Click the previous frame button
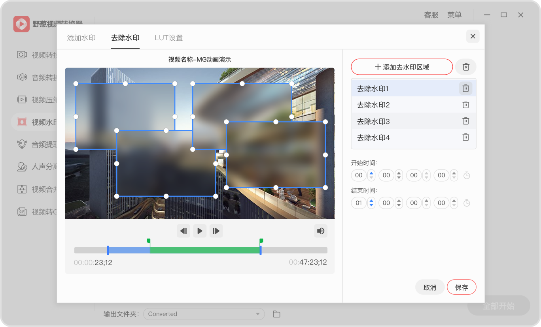The image size is (541, 327). [x=183, y=231]
